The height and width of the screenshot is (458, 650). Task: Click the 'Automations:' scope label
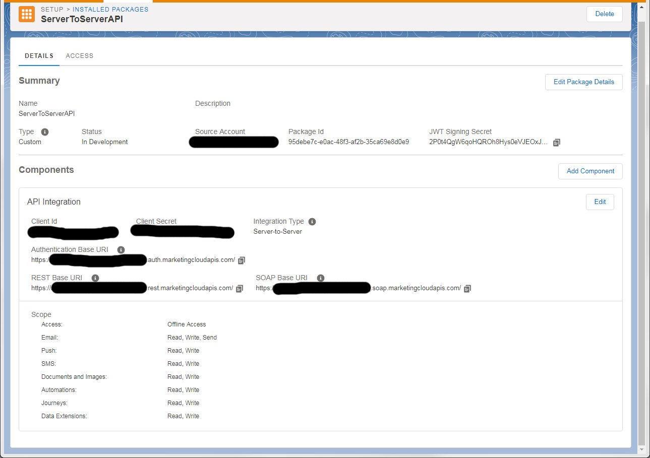coord(59,390)
